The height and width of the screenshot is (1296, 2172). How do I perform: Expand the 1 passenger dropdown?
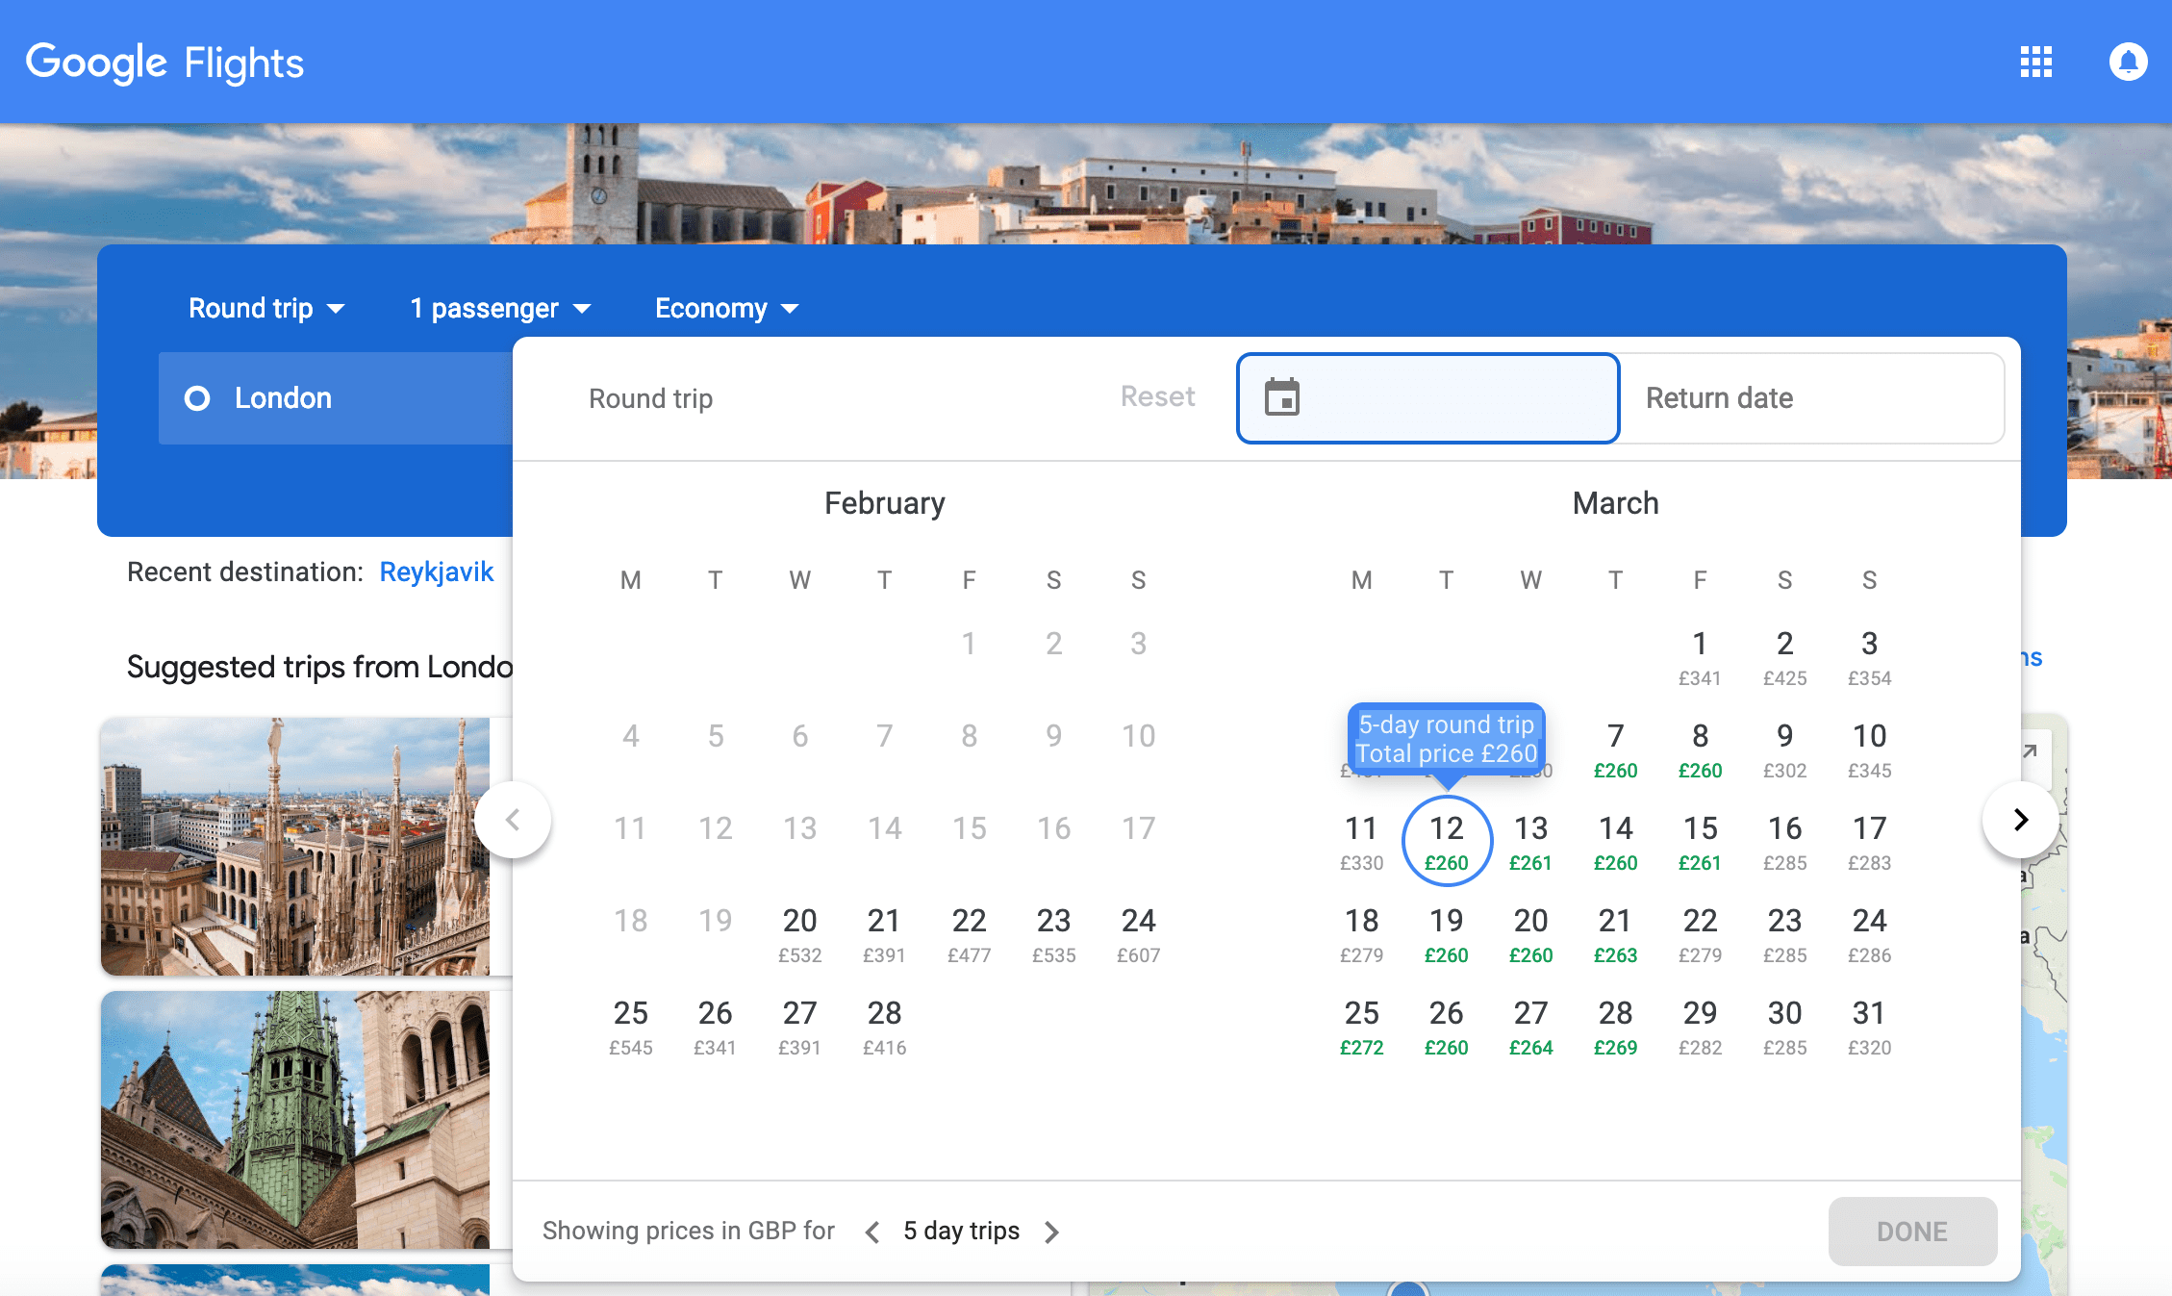(499, 309)
